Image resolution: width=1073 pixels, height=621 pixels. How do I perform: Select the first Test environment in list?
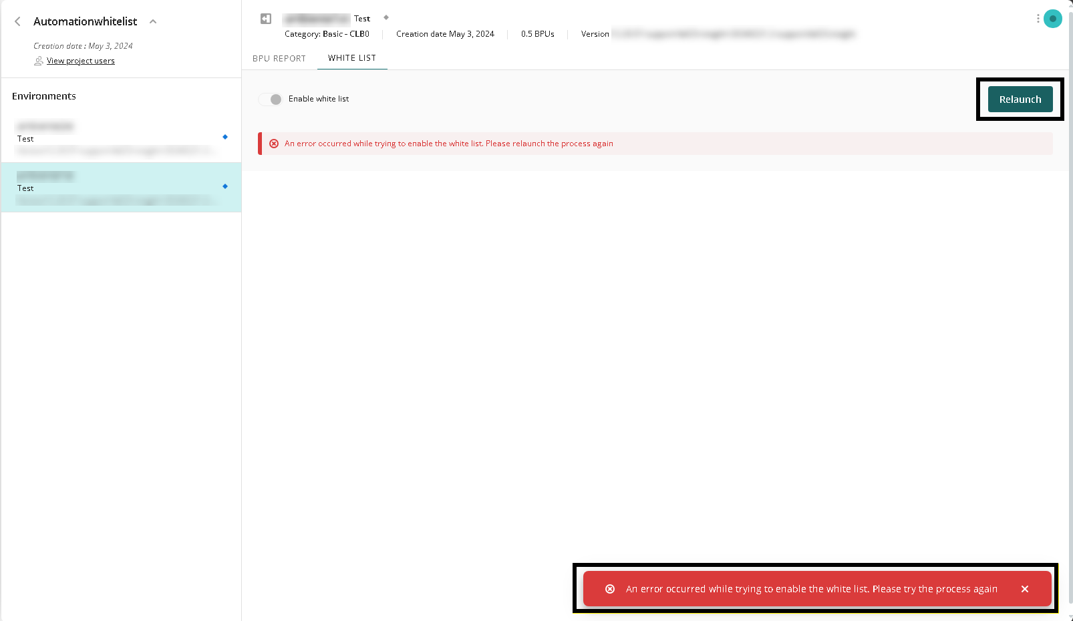pyautogui.click(x=121, y=138)
